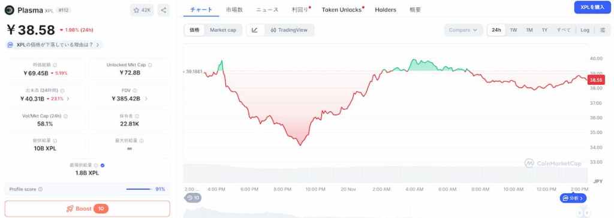
Task: Click info icon next to Profile score
Action: [x=40, y=189]
